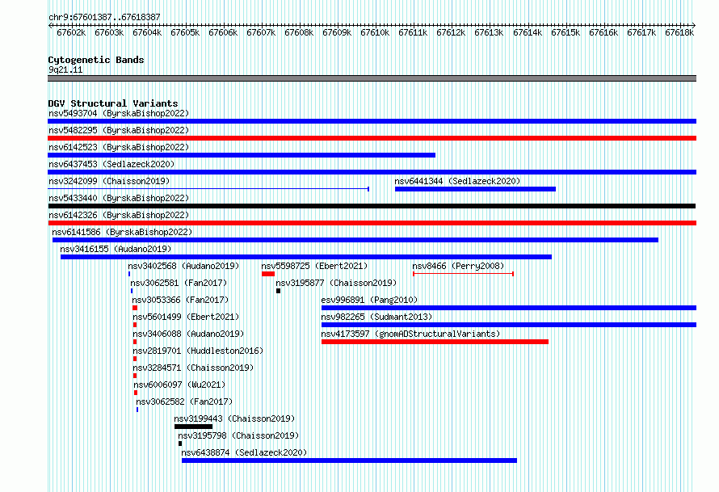This screenshot has width=719, height=492.
Task: Select the blue bar under nsv6437453
Action: pyautogui.click(x=372, y=172)
